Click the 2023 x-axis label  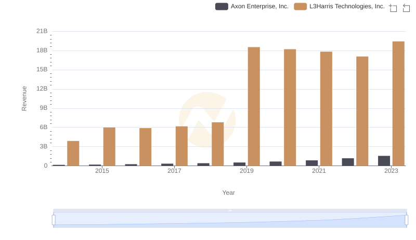coord(391,171)
